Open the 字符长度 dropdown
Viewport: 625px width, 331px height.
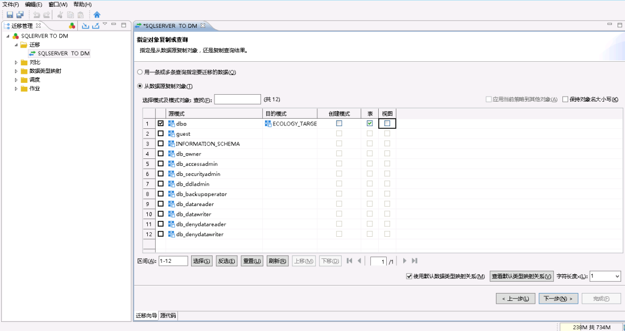click(617, 276)
